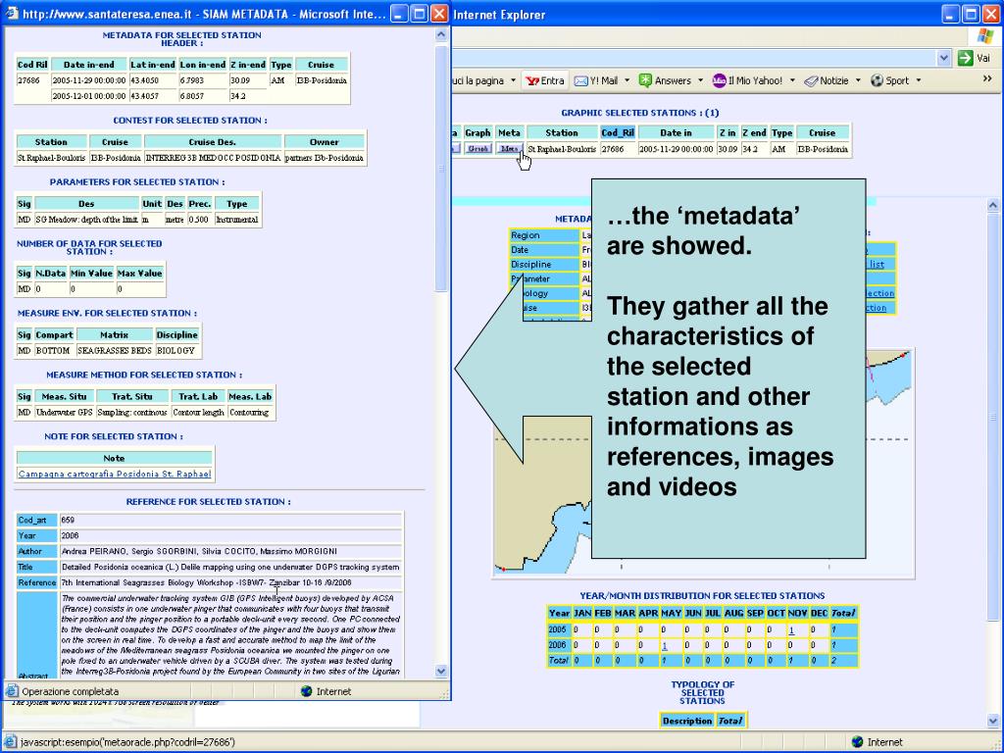The width and height of the screenshot is (1004, 753).
Task: Open Campagna cartografia Posidonia St. Raphael link
Action: (115, 474)
